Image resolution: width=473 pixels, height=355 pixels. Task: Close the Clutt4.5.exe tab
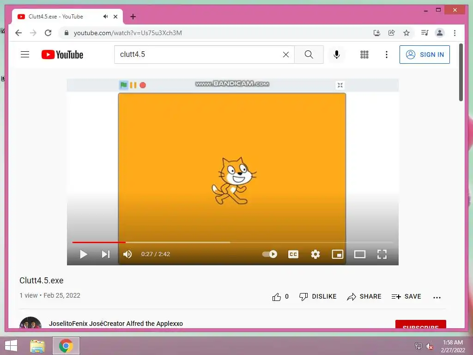tap(115, 17)
